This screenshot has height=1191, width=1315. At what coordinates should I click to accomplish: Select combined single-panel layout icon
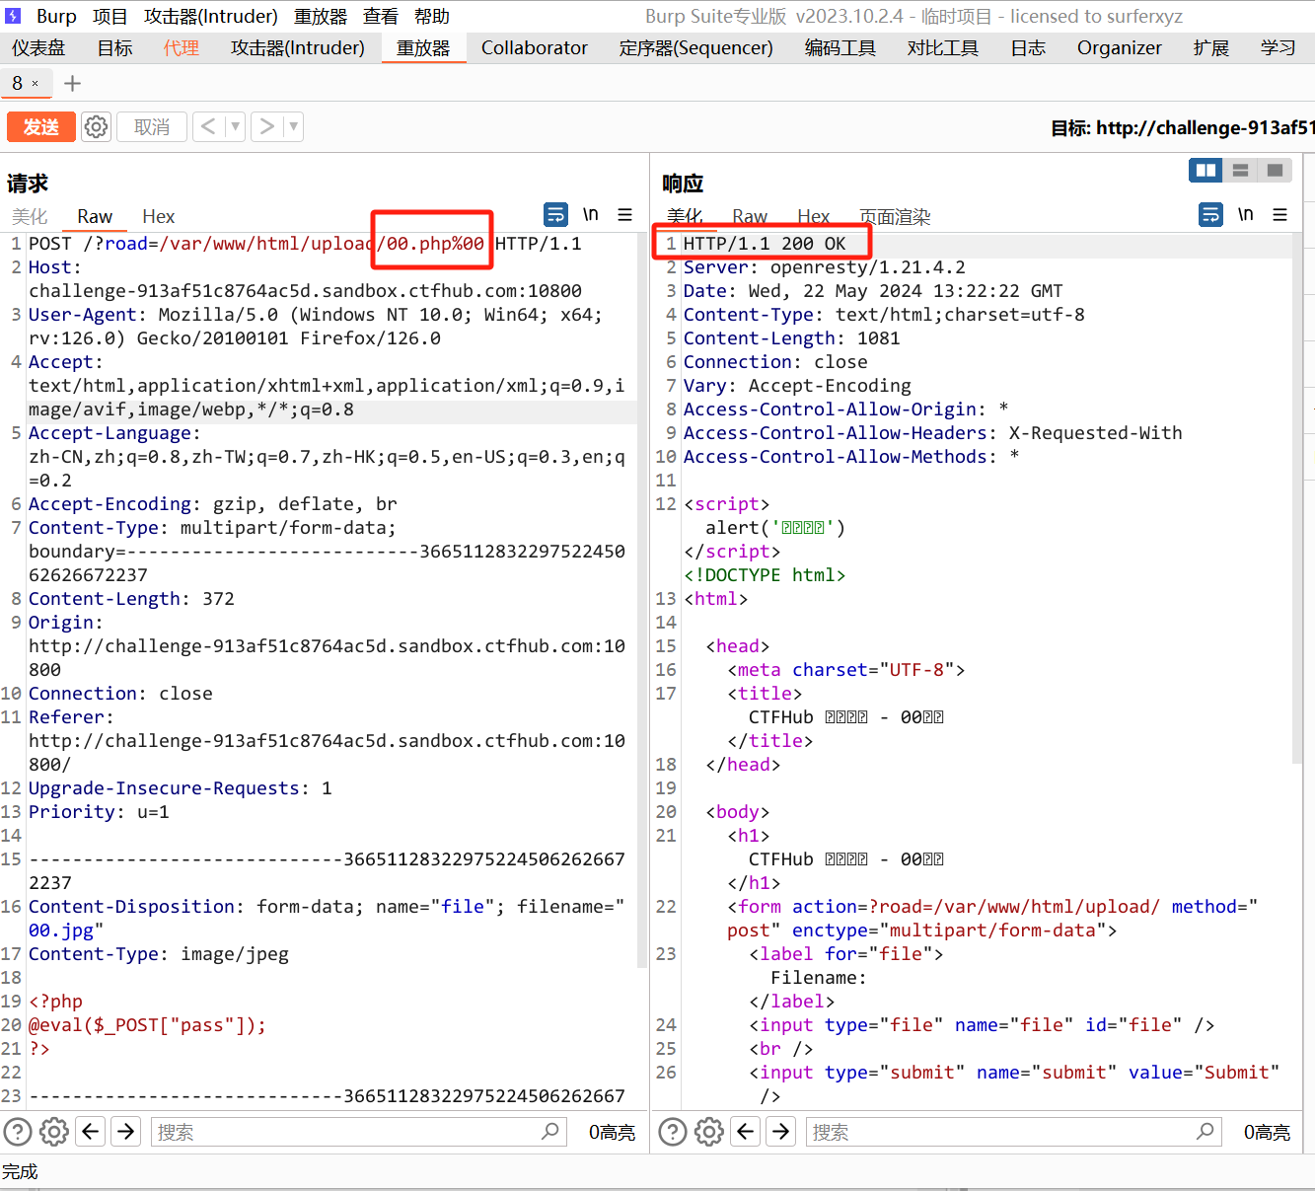[1275, 170]
